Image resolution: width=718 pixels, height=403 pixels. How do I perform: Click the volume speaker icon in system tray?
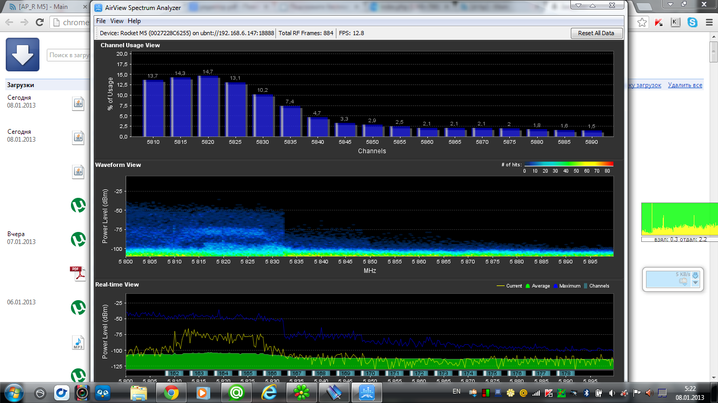click(x=612, y=393)
